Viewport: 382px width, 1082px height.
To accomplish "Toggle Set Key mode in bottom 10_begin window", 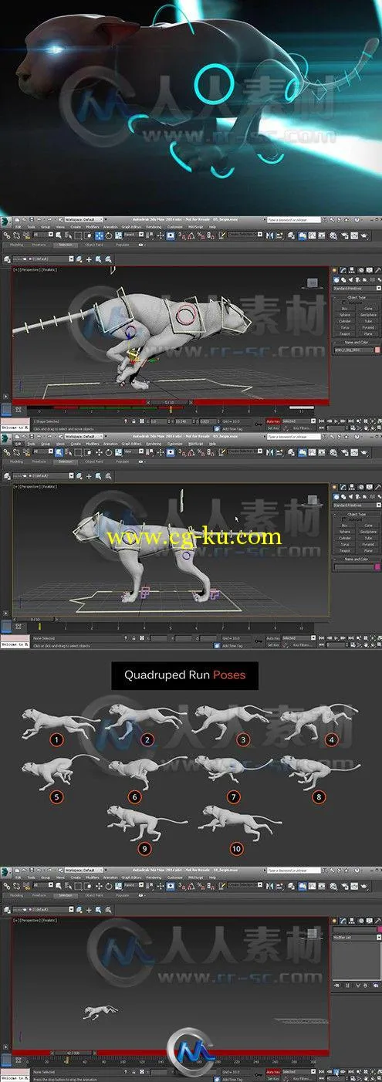I will (x=273, y=1079).
